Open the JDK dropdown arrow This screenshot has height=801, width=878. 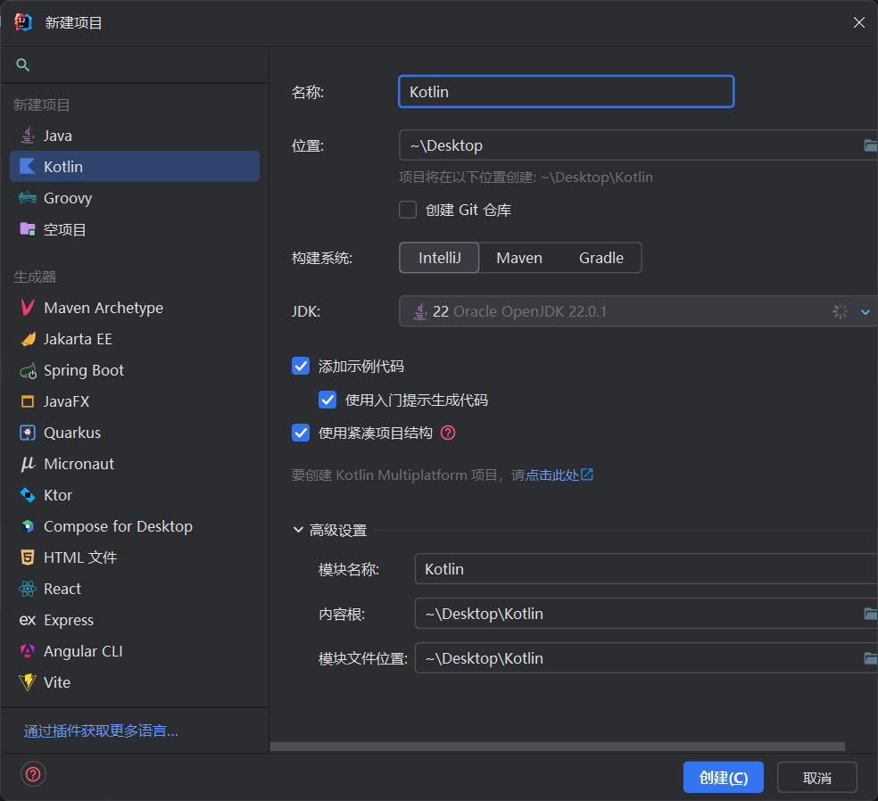click(x=866, y=312)
